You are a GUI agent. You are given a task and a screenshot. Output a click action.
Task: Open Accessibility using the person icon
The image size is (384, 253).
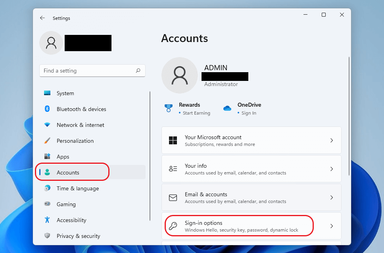(x=48, y=220)
